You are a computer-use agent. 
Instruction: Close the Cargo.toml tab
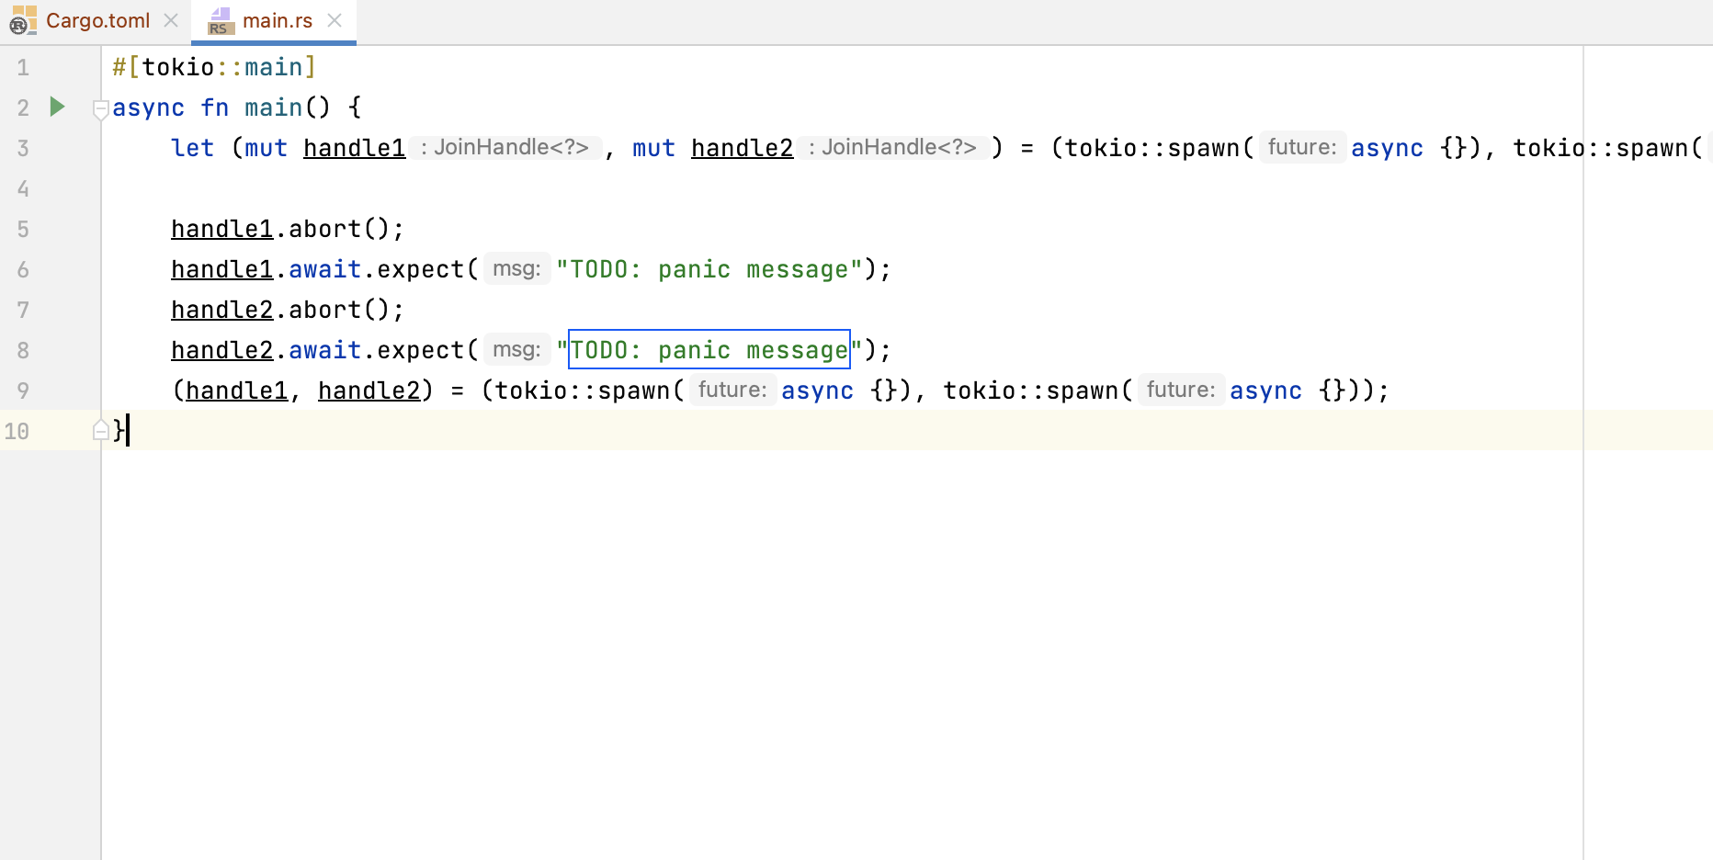click(171, 20)
